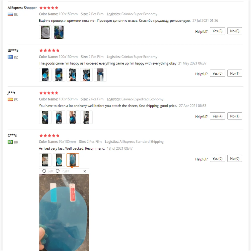Viewport: 251px width, 251px height.
Task: Vote No (0) on the Russian shopper's review
Action: pyautogui.click(x=235, y=31)
